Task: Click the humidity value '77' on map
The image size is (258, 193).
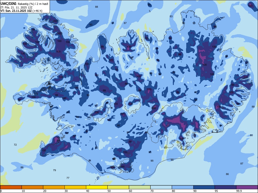Action: click(x=68, y=178)
